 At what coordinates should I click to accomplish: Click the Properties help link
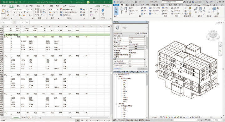click(118, 69)
